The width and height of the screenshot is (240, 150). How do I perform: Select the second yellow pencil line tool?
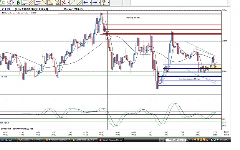coord(51,2)
